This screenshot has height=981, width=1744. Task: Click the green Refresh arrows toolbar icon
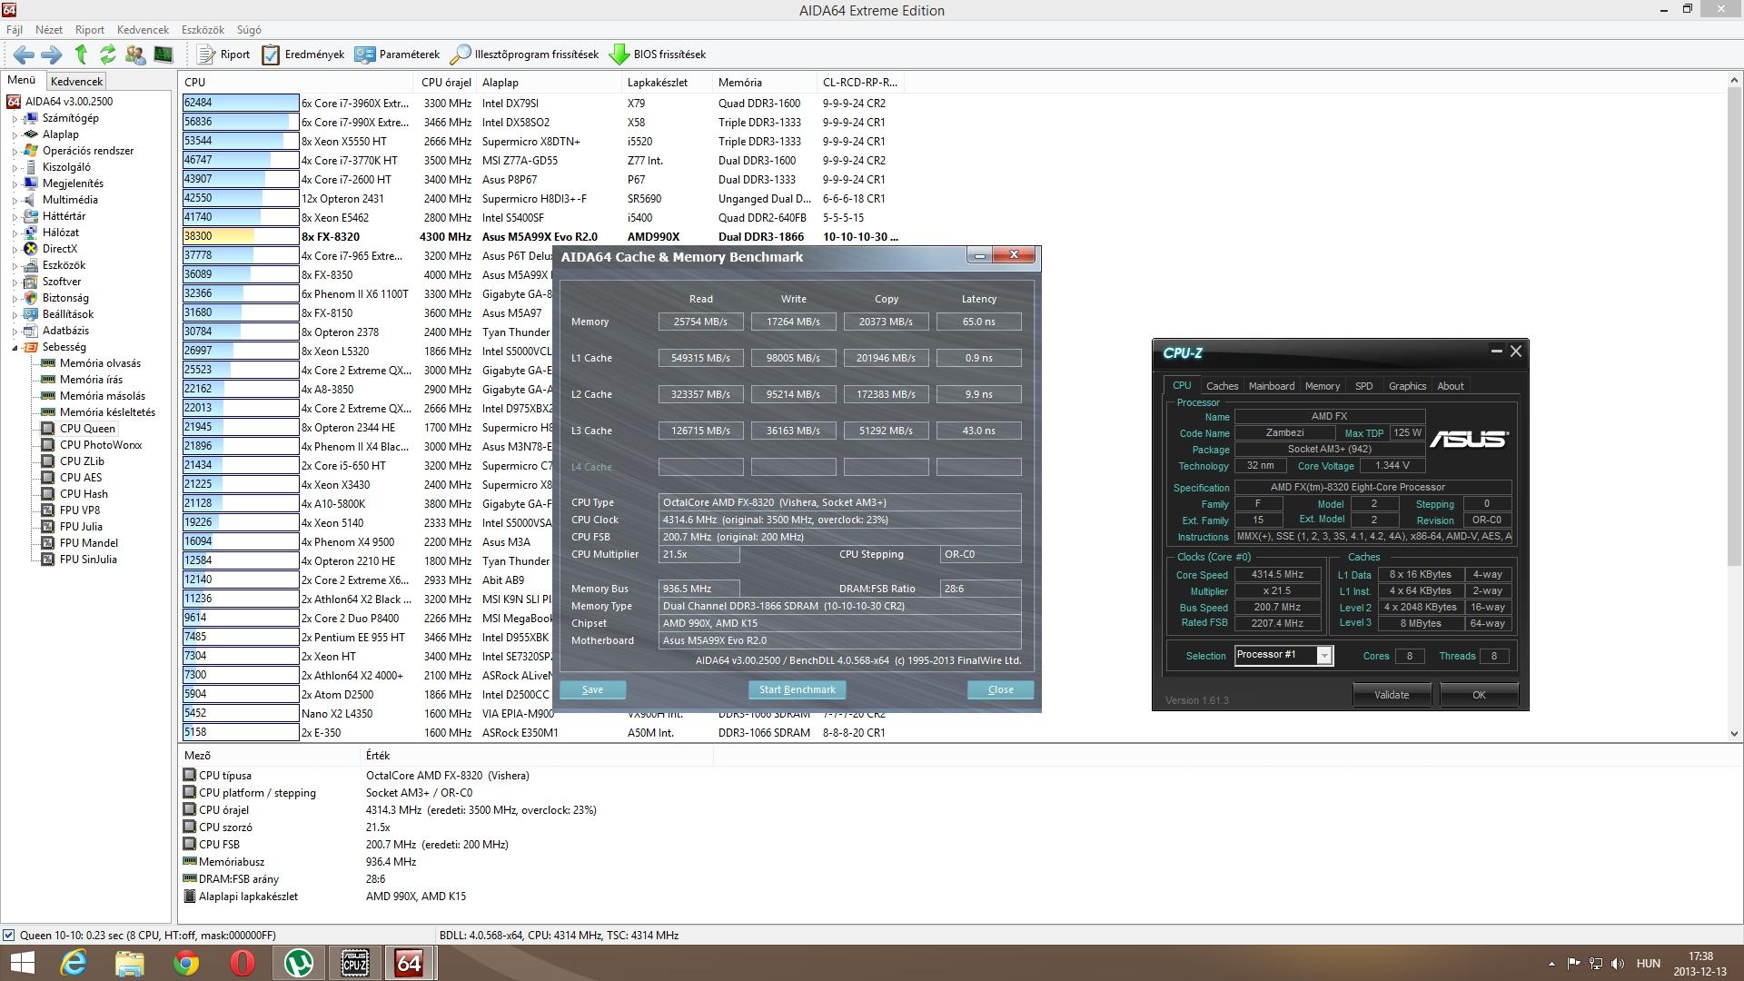[x=107, y=54]
